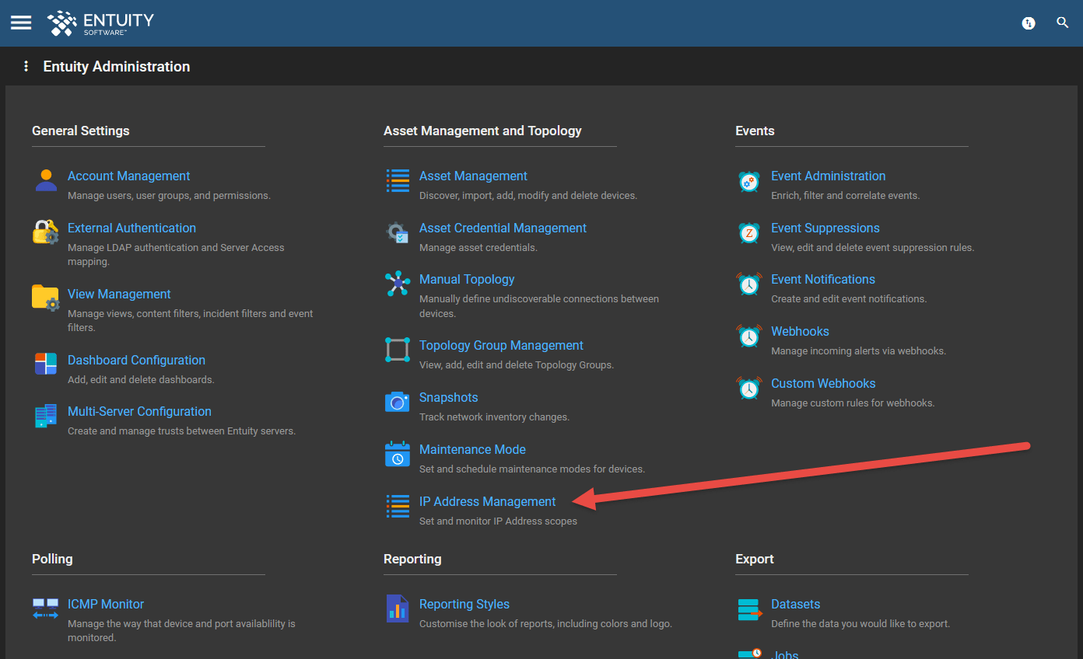Open the Asset Credential Management link

tap(503, 228)
